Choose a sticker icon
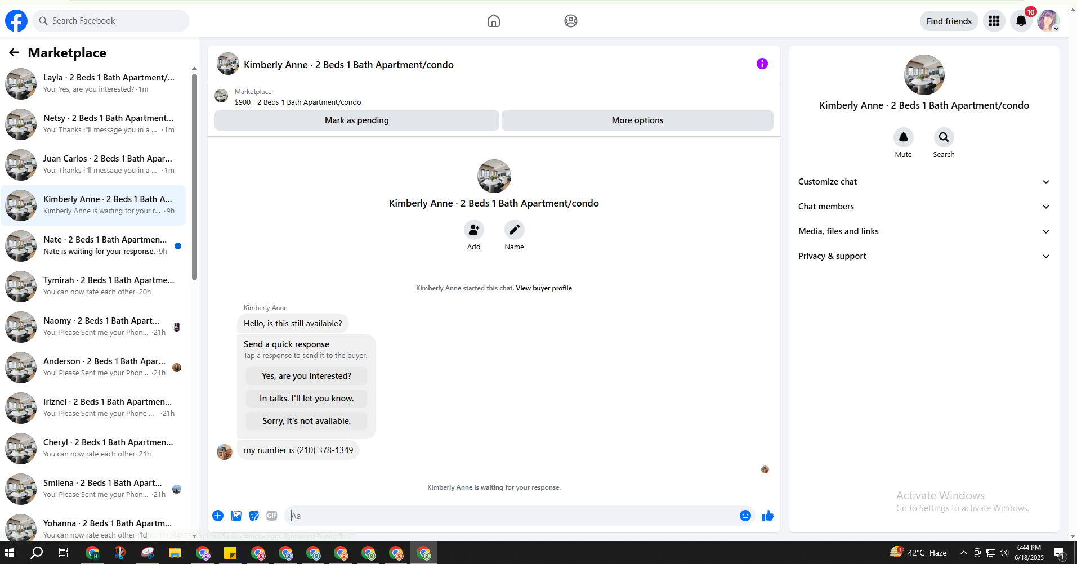The width and height of the screenshot is (1077, 564). pos(254,516)
